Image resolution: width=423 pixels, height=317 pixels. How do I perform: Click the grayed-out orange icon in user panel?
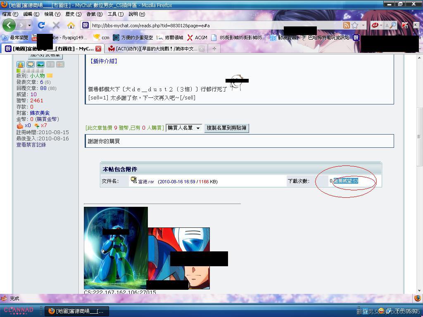(60, 64)
